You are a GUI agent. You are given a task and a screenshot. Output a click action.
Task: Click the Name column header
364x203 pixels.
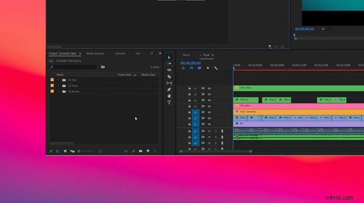pyautogui.click(x=60, y=75)
